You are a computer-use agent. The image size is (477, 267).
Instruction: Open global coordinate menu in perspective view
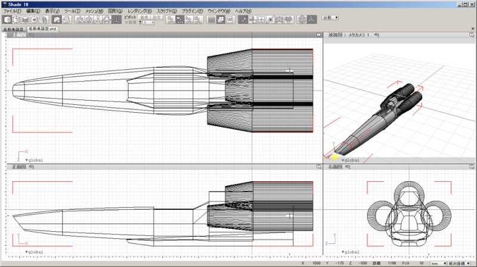pyautogui.click(x=351, y=160)
